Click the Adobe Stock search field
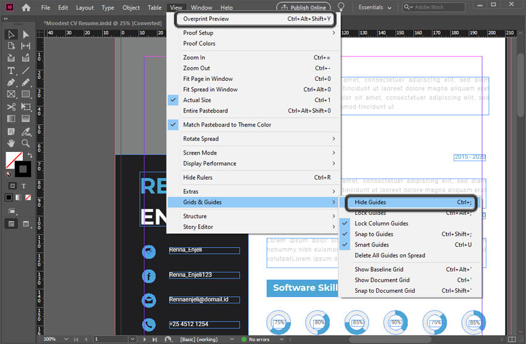 click(x=433, y=7)
